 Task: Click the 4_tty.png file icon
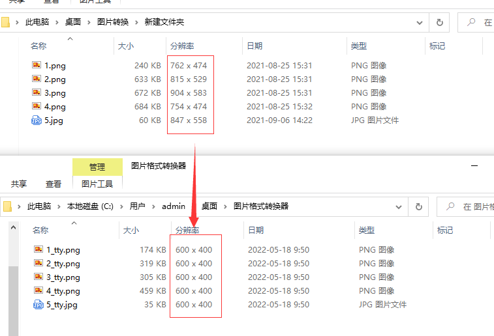pos(39,290)
